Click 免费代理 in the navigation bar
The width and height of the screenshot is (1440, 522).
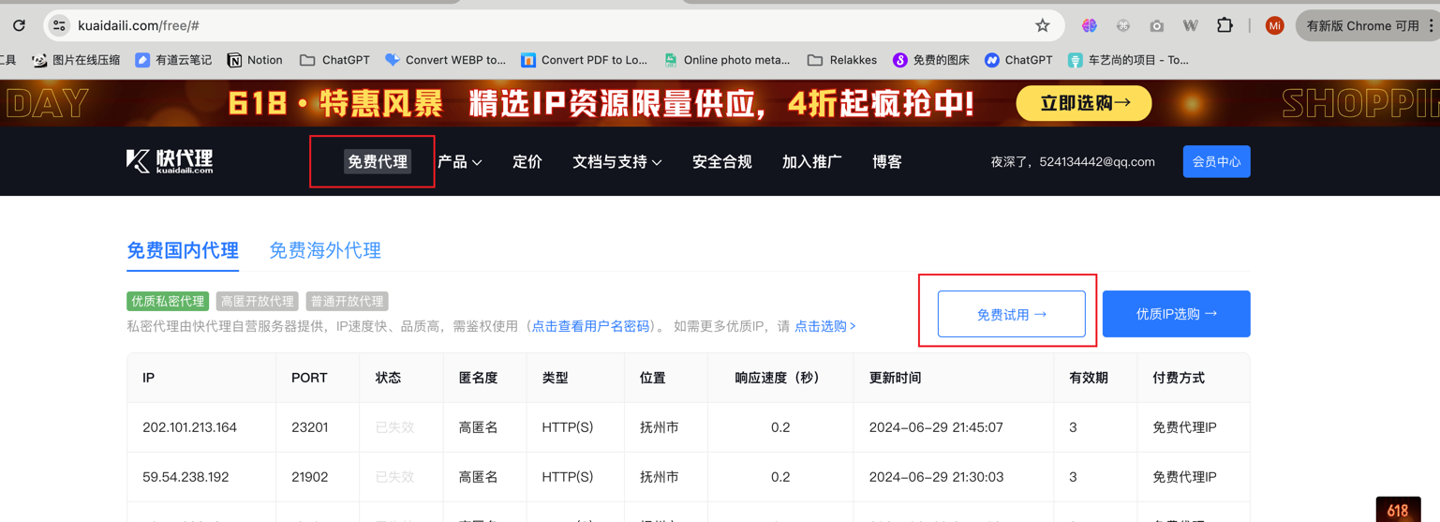[377, 162]
